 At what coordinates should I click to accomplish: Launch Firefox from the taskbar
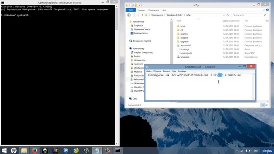point(34,151)
